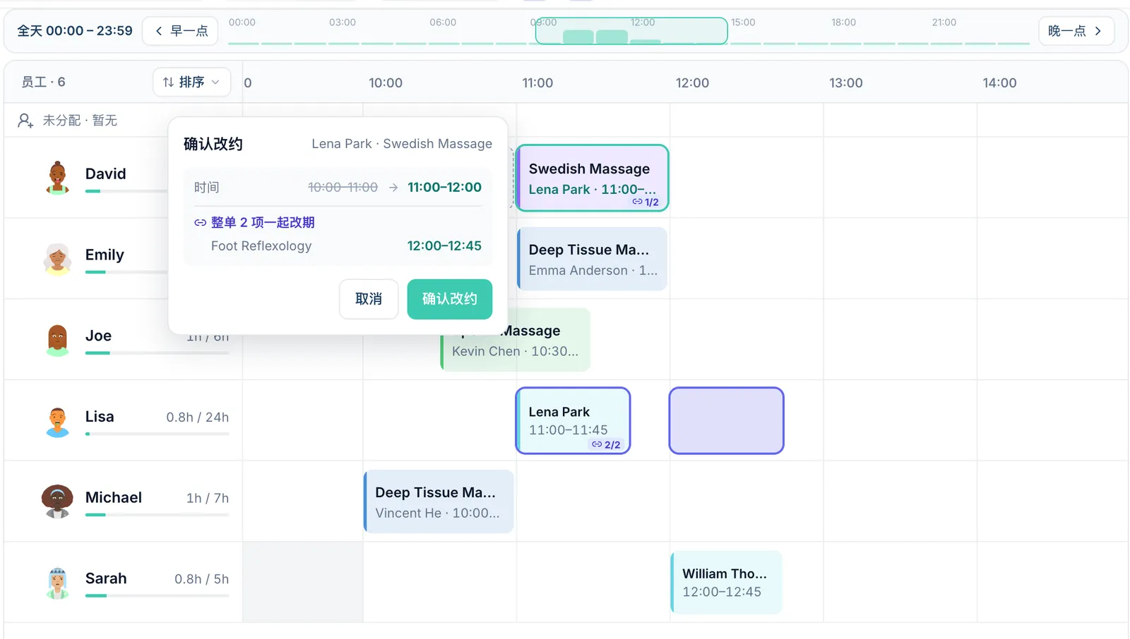Click the unassigned person-plus icon

click(25, 121)
